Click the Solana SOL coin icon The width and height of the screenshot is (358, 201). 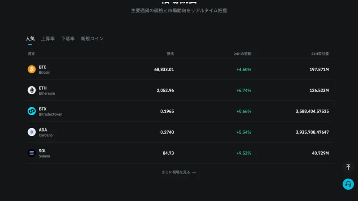tap(31, 153)
